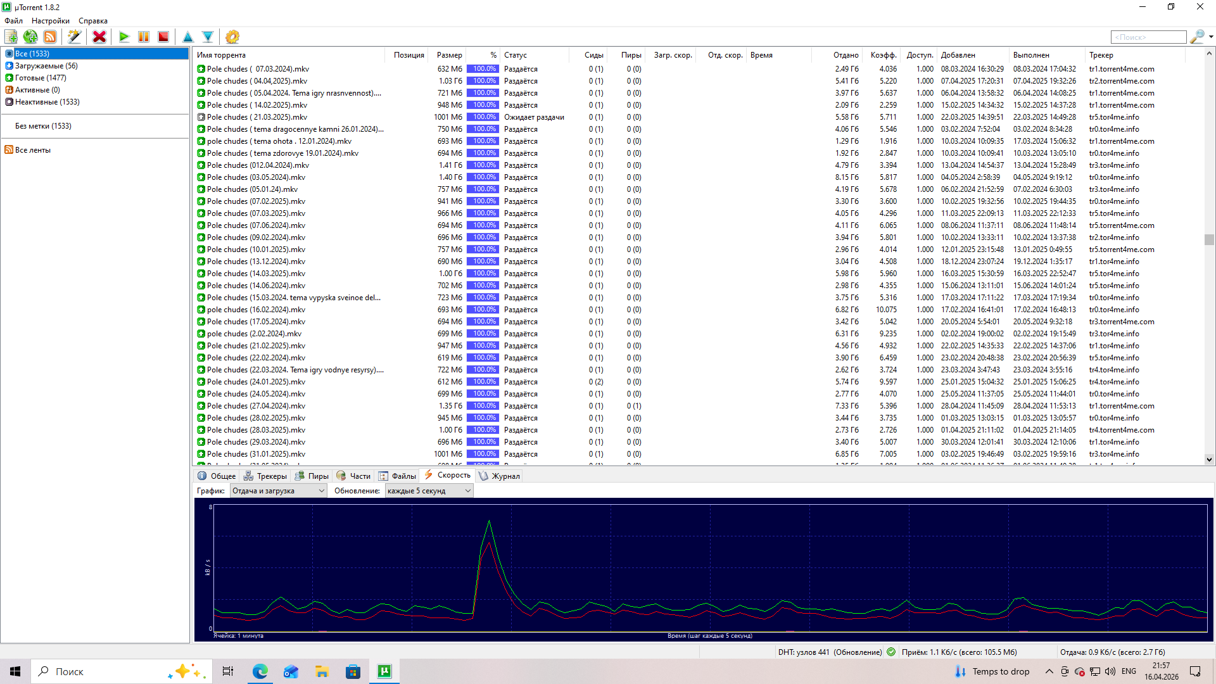Screen dimensions: 1216x684
Task: Expand the search provider dropdown arrow
Action: click(x=1211, y=37)
